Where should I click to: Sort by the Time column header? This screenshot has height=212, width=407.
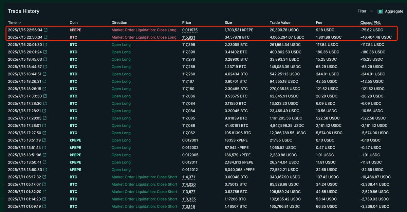pos(15,23)
